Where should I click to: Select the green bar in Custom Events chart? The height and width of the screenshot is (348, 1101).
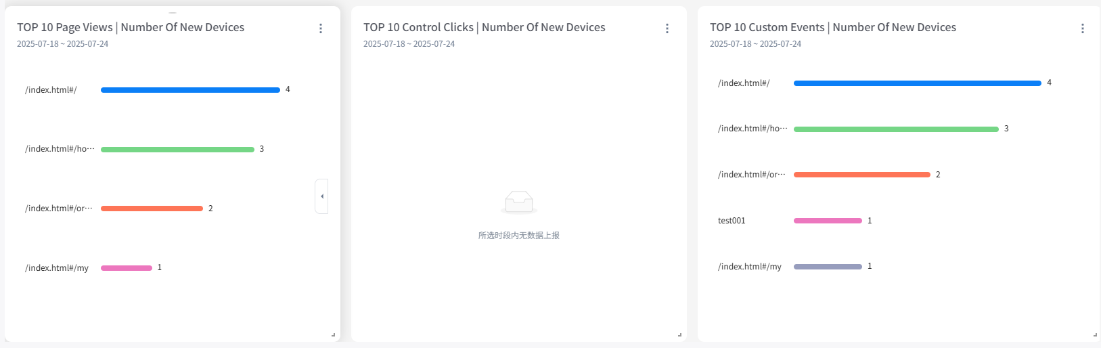[896, 129]
